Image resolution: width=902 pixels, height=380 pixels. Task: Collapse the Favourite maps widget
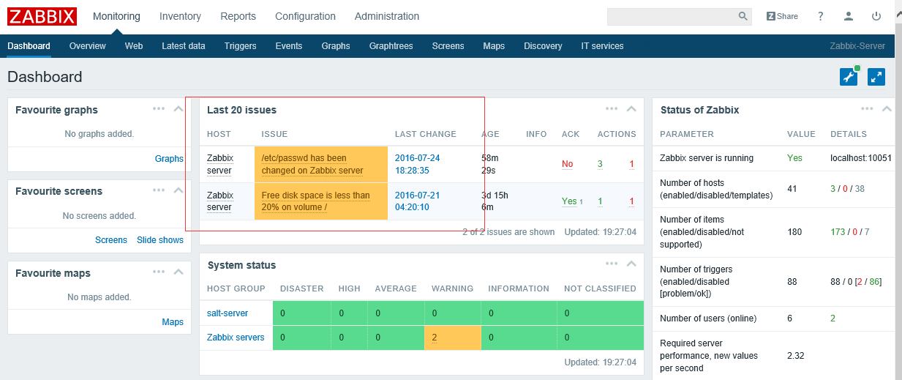point(178,272)
